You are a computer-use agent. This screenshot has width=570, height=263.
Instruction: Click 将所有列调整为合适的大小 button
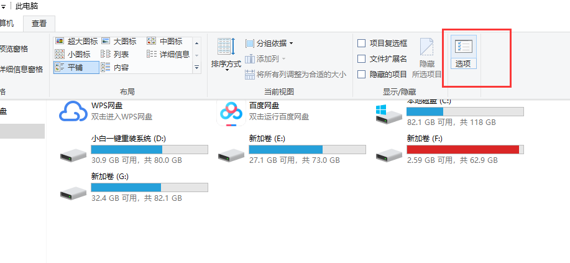coord(296,75)
